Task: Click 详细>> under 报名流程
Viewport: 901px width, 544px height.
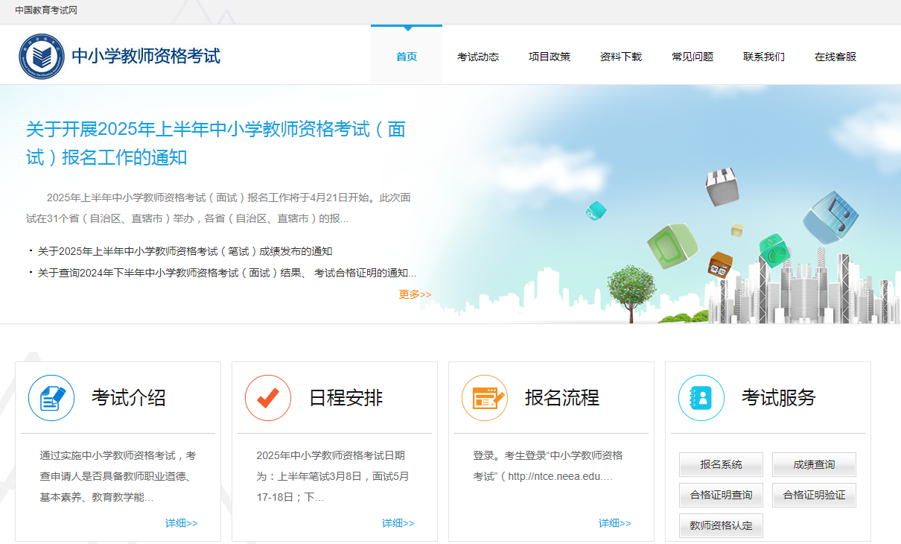Action: coord(615,523)
